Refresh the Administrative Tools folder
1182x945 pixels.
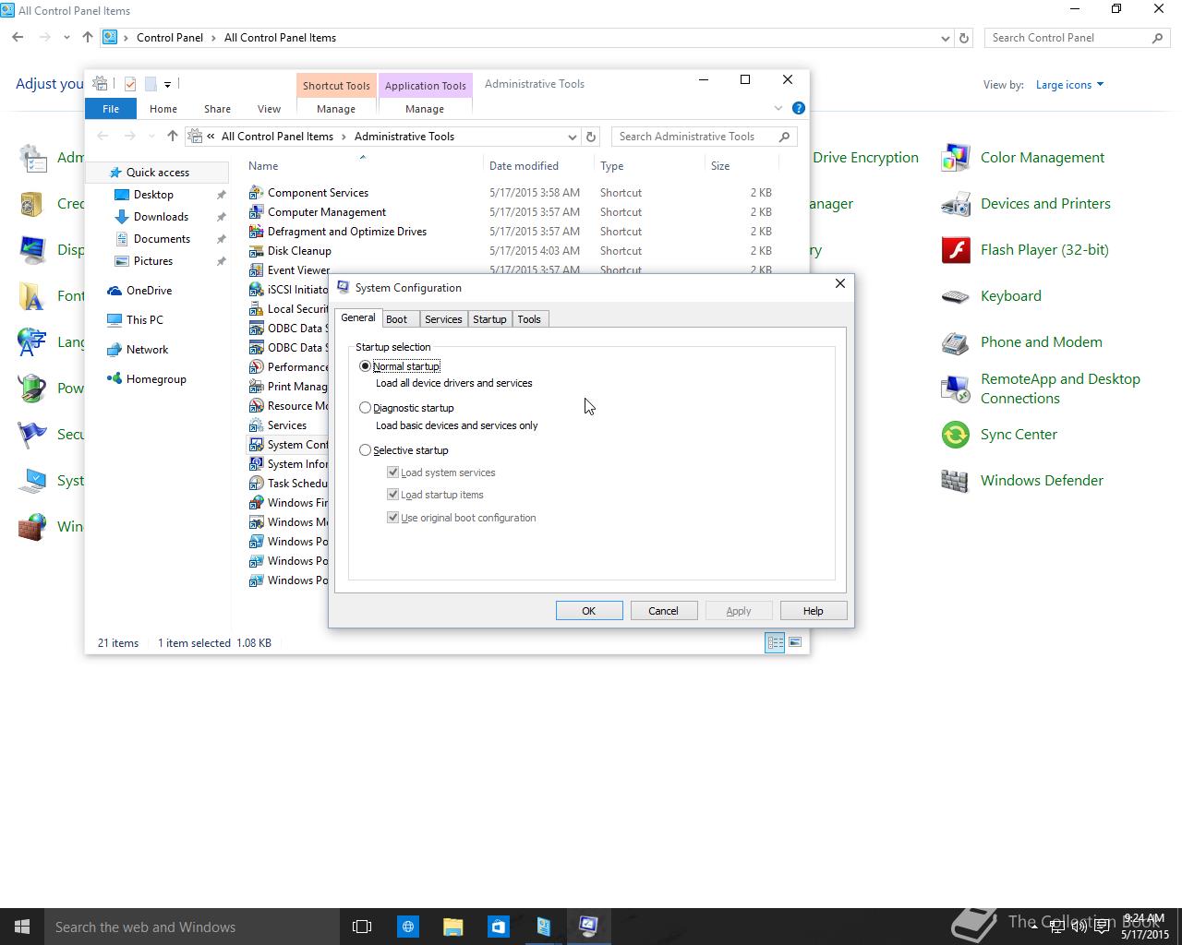[x=591, y=137]
